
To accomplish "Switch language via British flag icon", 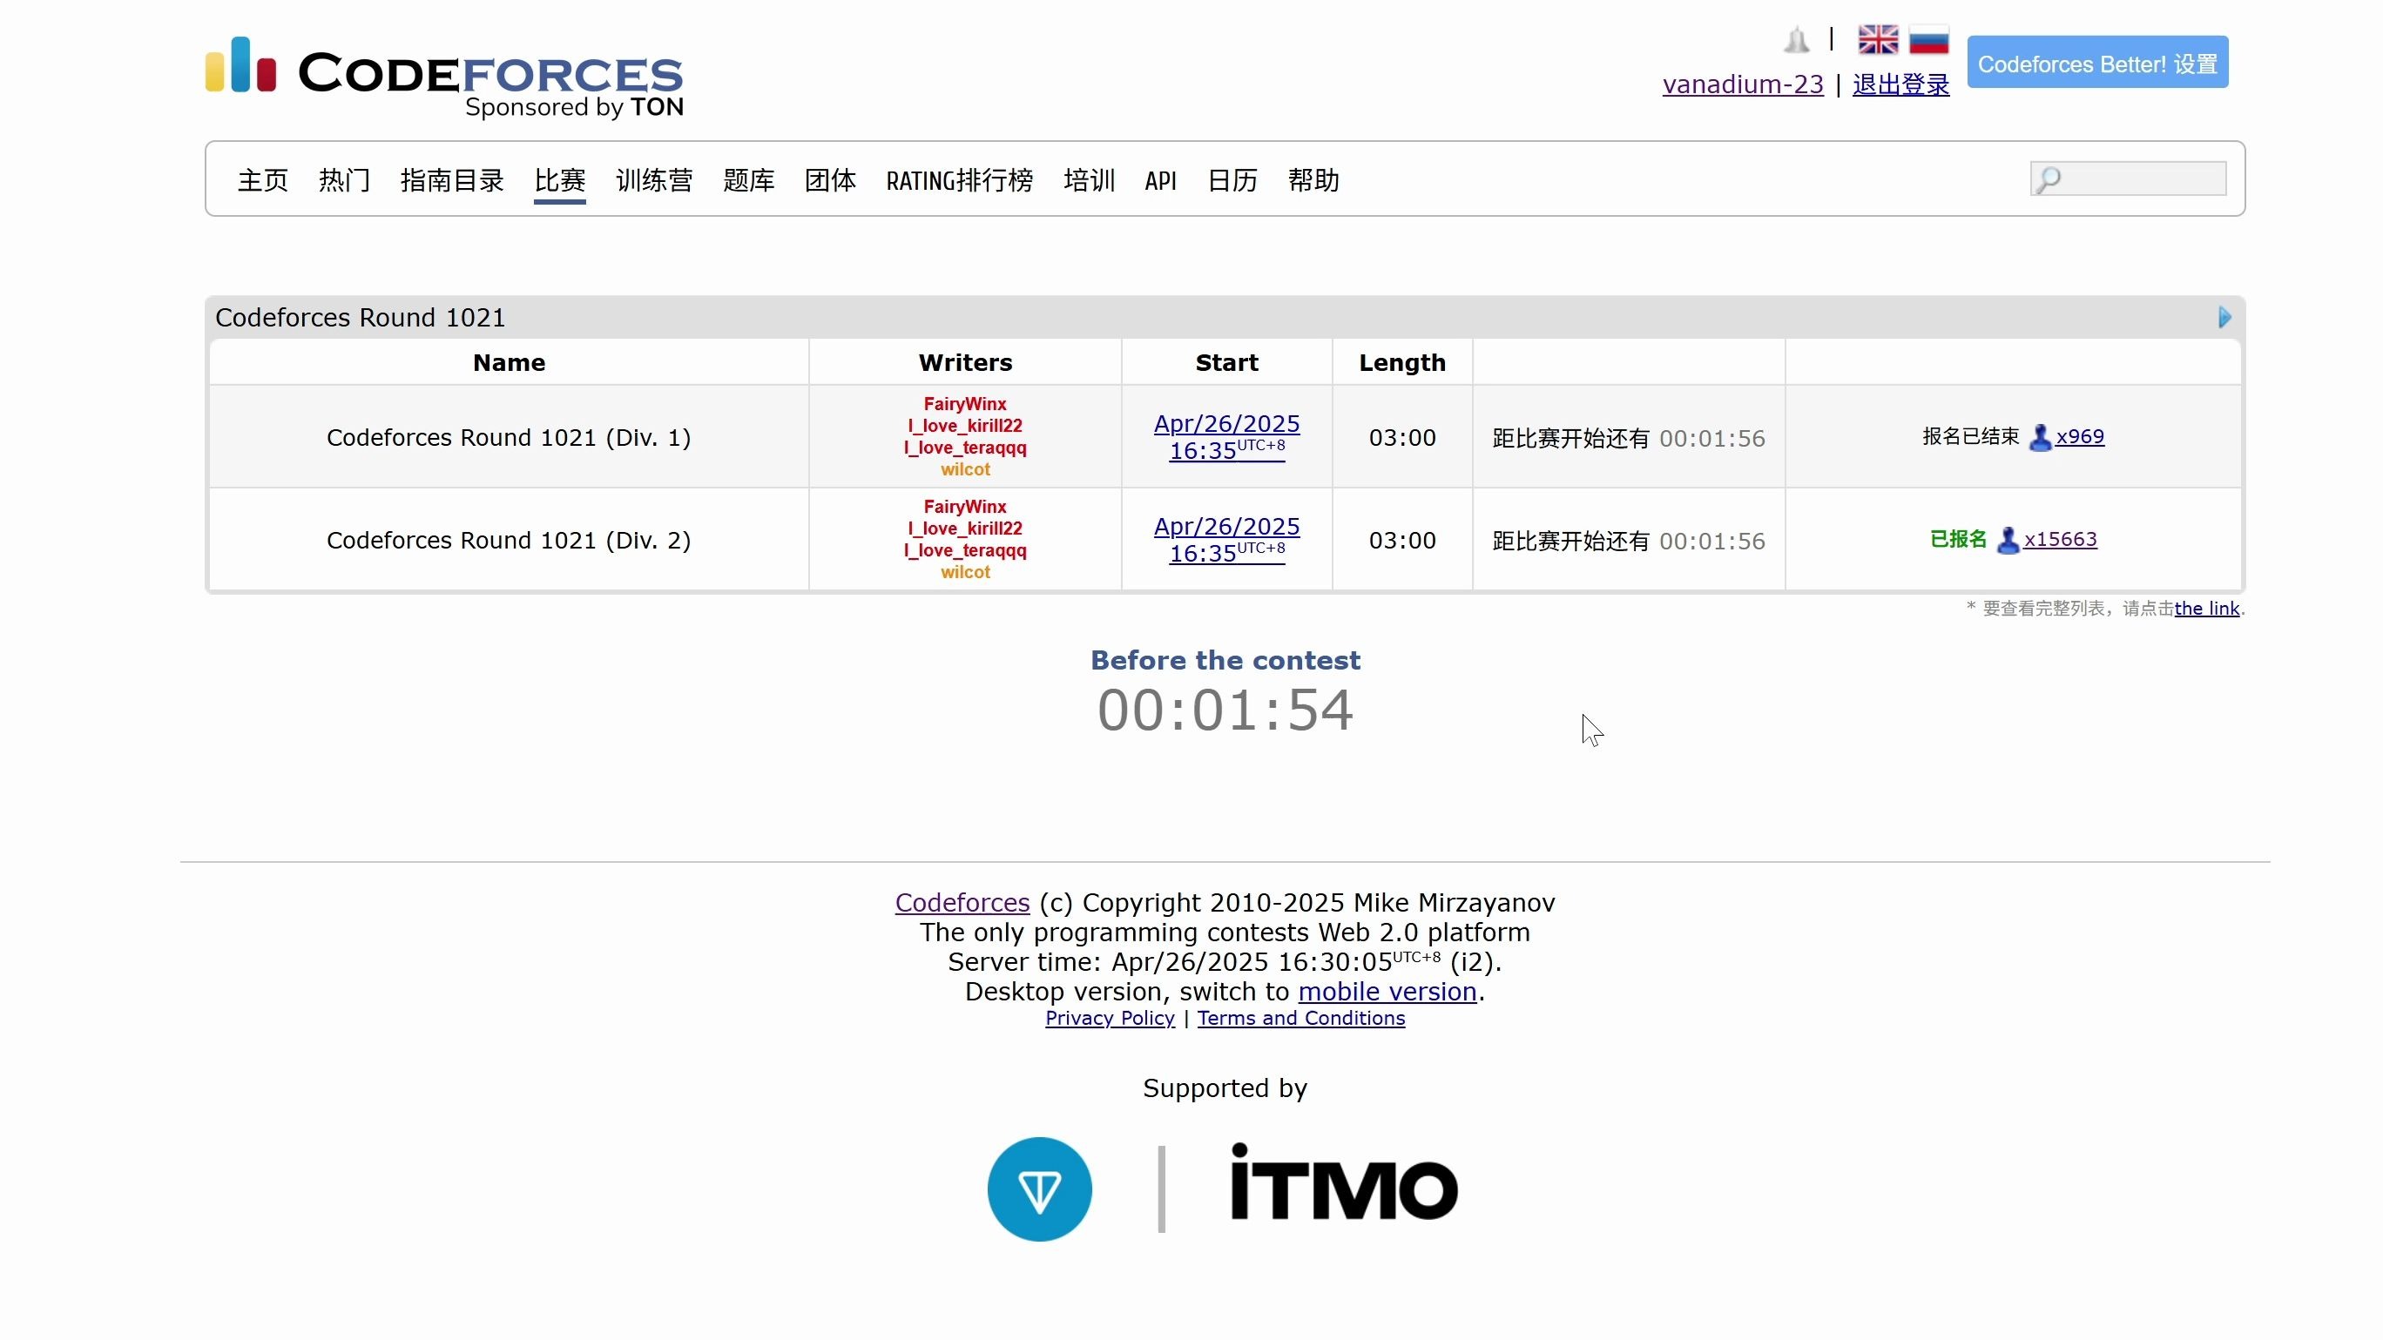I will (1878, 40).
